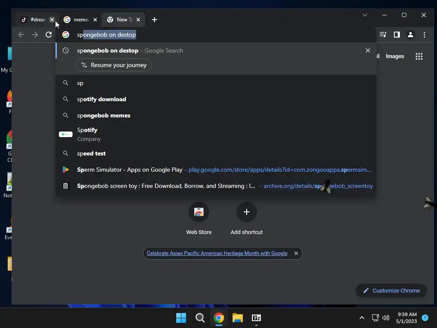Image resolution: width=437 pixels, height=328 pixels.
Task: Choose the 'sp' search suggestion
Action: (216, 83)
